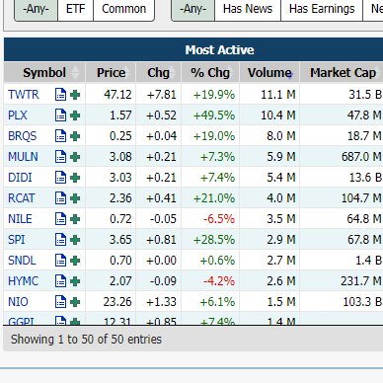Open the SNDL symbol link
Viewport: 383px width, 383px height.
click(22, 261)
